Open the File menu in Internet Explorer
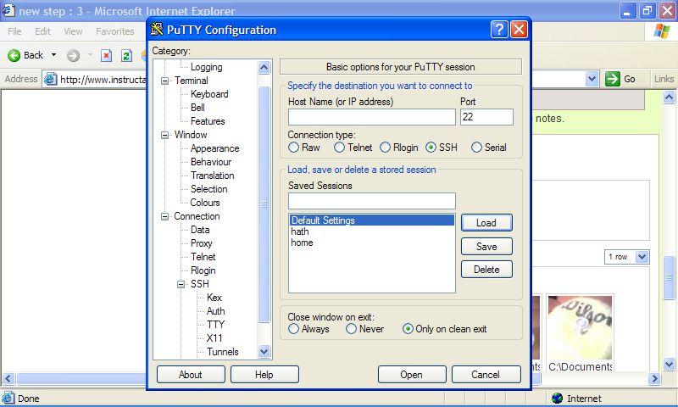The image size is (678, 407). (x=14, y=31)
